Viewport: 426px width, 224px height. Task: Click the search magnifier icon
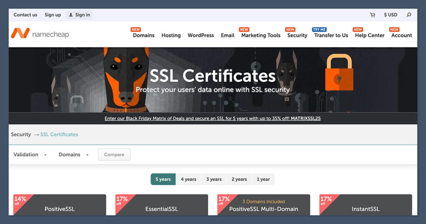pos(409,15)
